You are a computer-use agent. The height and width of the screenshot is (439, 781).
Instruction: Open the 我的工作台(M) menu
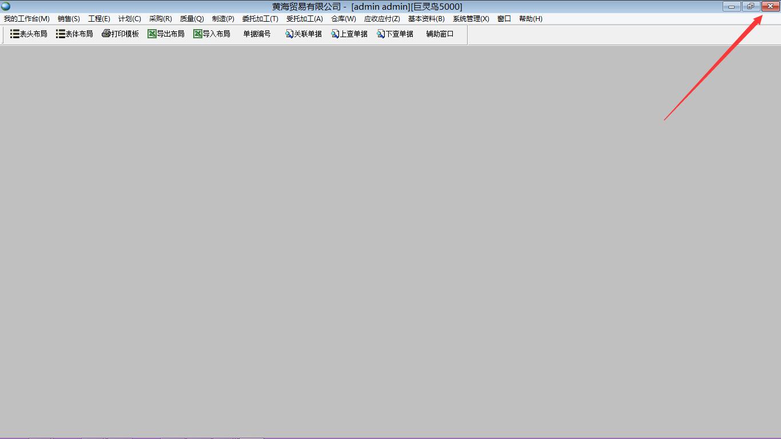pos(26,19)
